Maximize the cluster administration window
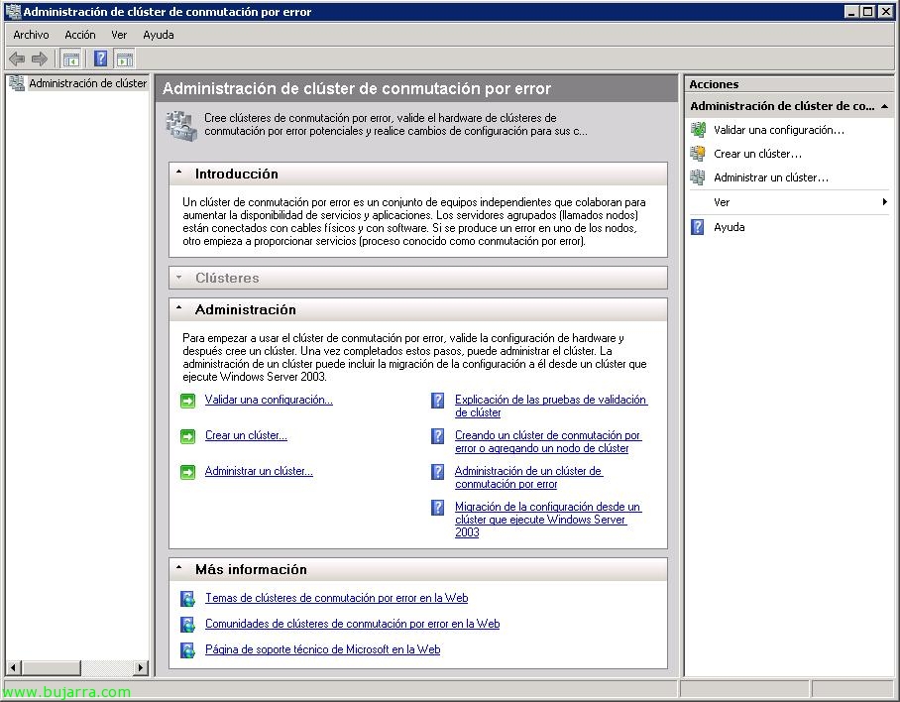 pos(868,12)
